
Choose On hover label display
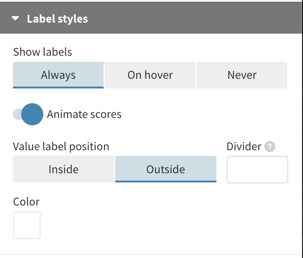click(150, 75)
